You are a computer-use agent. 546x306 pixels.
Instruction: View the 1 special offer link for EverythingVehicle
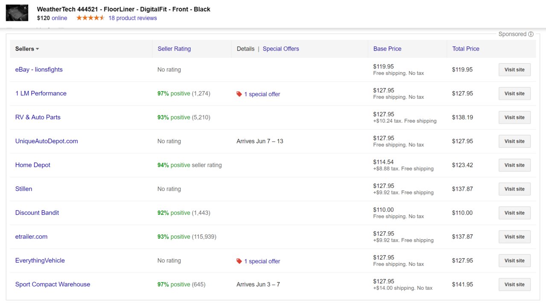[x=262, y=261]
